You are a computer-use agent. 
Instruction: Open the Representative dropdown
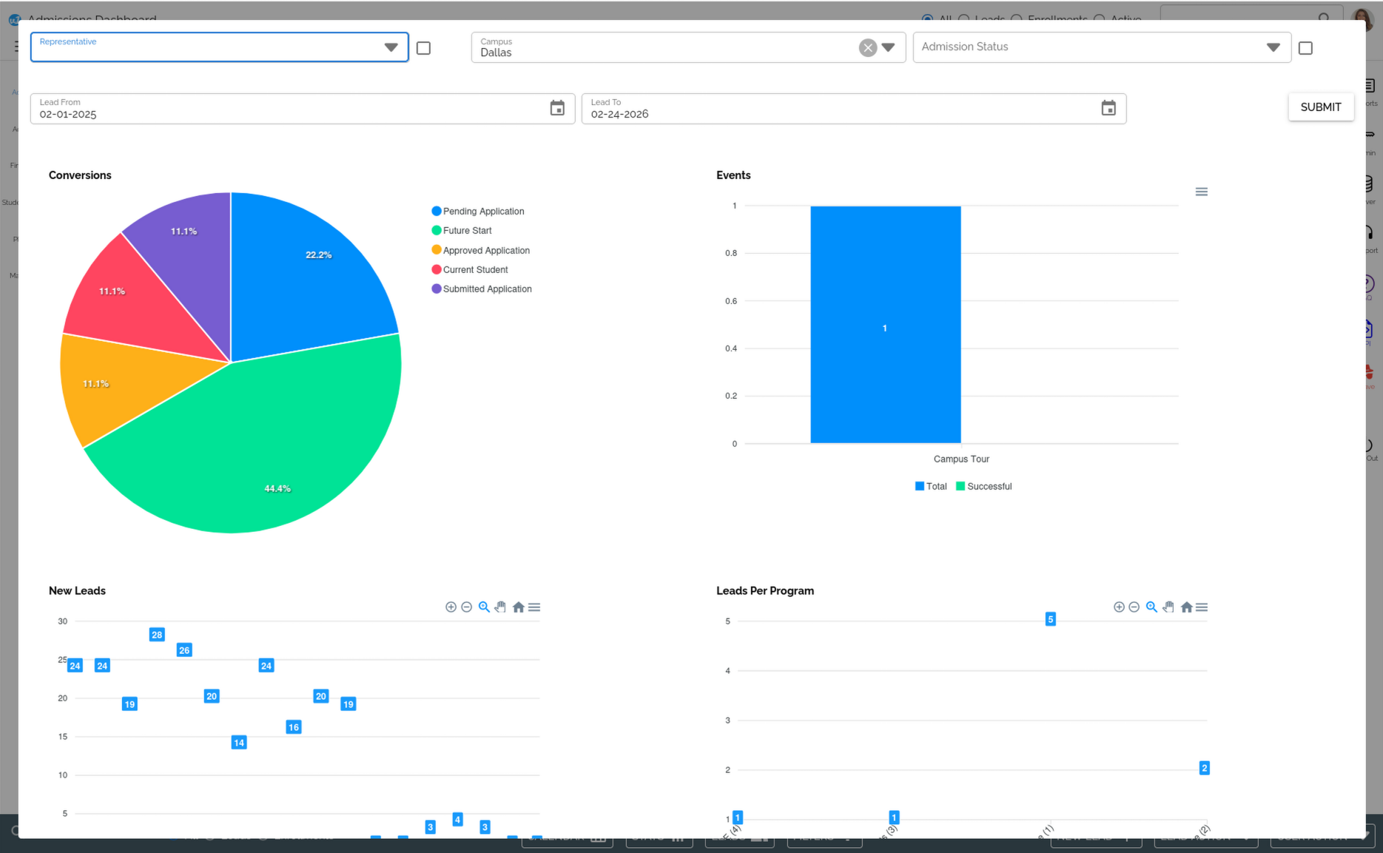pos(391,47)
